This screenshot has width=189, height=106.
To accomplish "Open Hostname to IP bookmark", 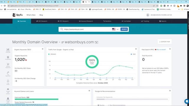I will click(x=149, y=9).
